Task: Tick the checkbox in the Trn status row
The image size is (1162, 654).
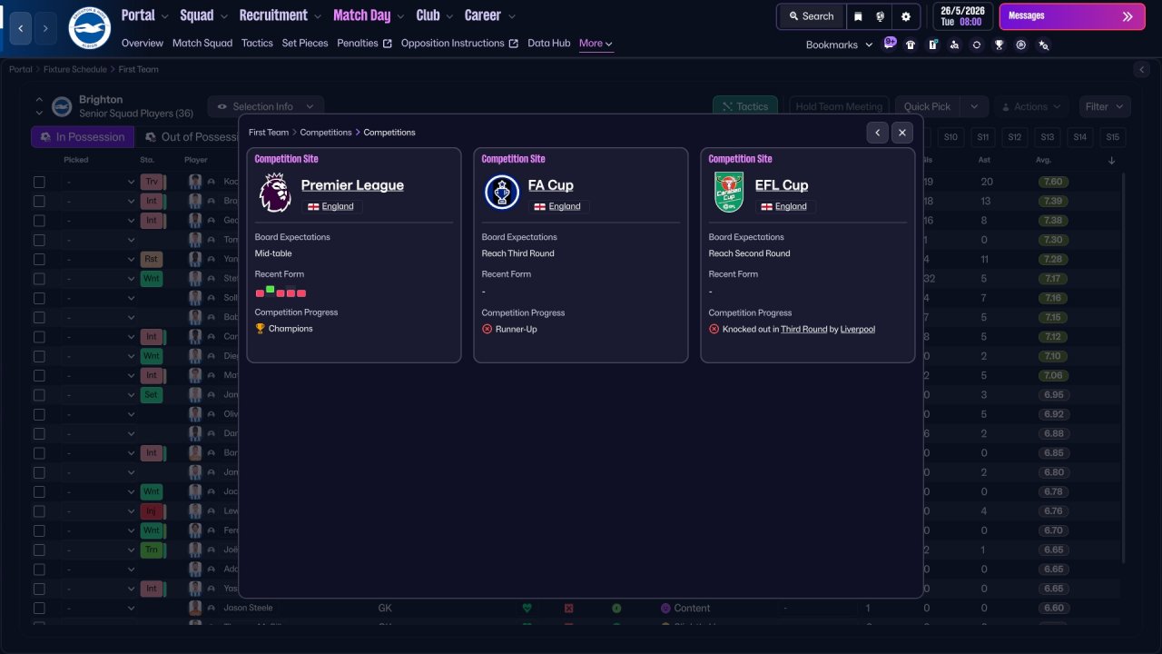Action: click(x=39, y=550)
